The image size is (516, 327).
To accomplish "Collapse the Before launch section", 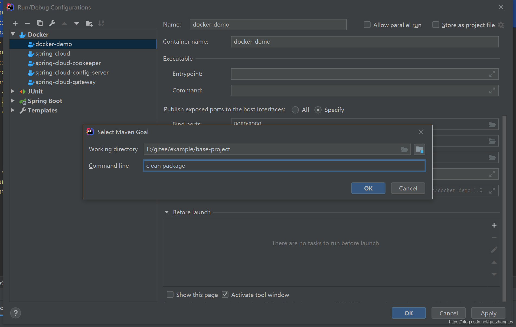I will [x=167, y=212].
